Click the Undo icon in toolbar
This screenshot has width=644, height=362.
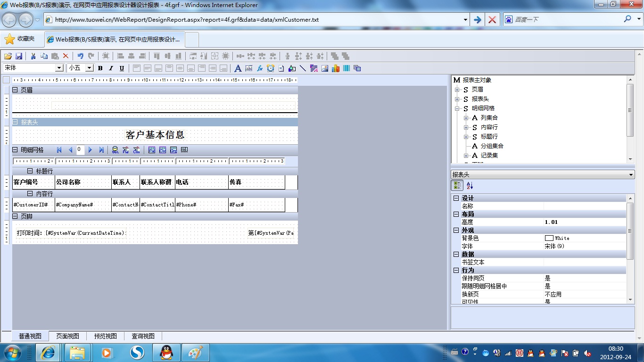(x=80, y=56)
